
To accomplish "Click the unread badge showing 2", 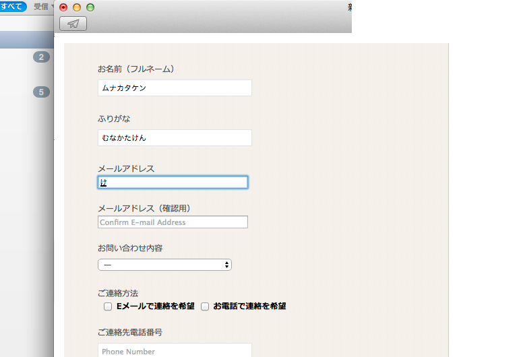I will click(x=41, y=57).
